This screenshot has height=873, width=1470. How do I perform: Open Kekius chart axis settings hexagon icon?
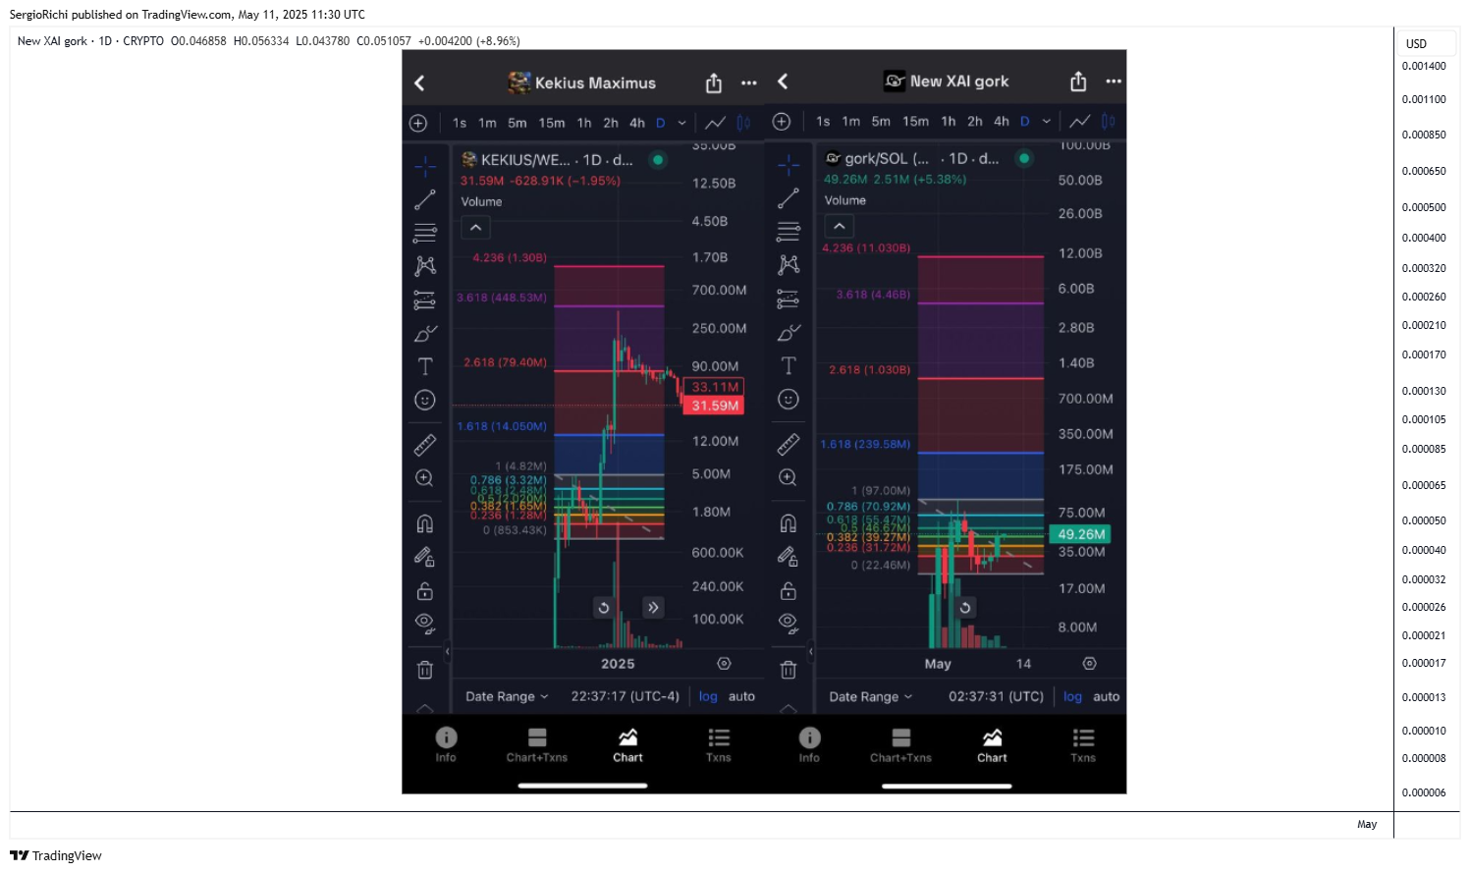[x=725, y=664]
